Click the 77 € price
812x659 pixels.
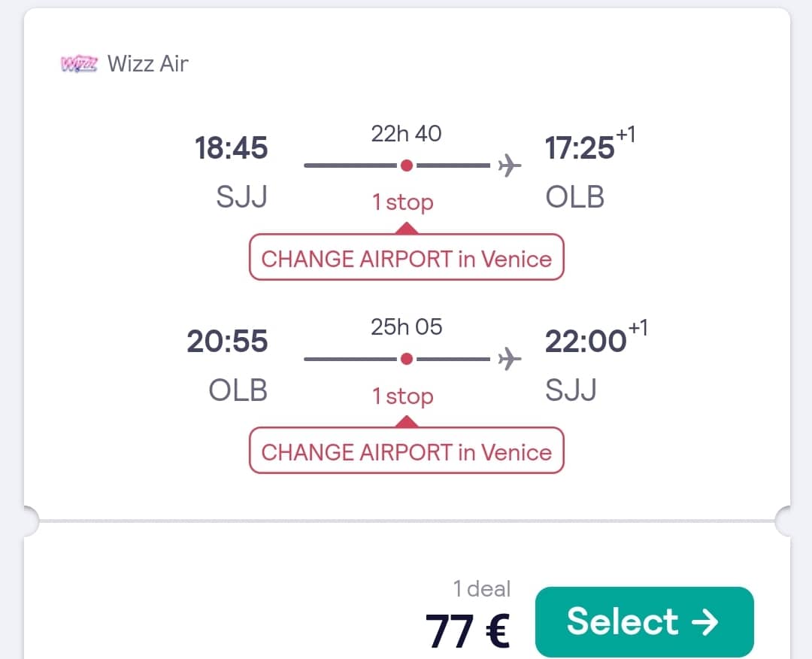tap(468, 630)
